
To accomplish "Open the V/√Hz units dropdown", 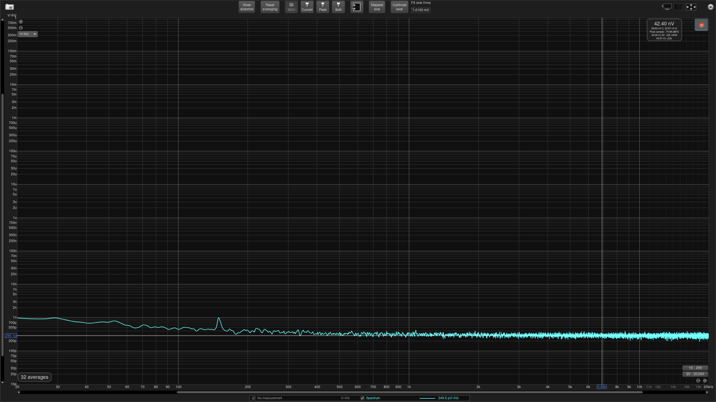I will tap(28, 34).
